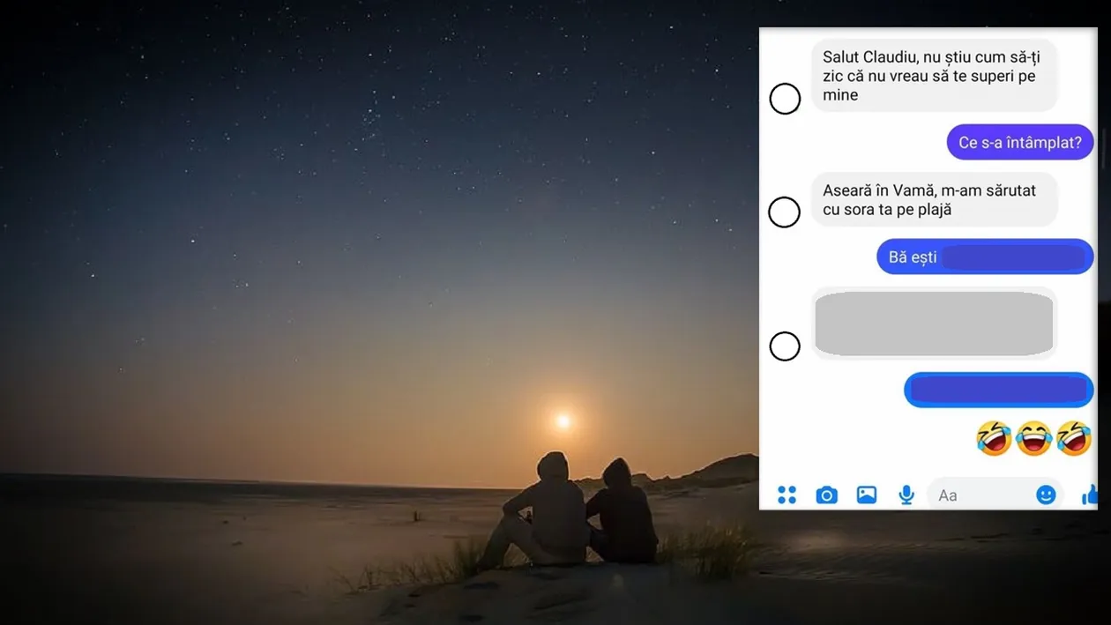
Task: Open the photo gallery icon
Action: click(x=867, y=495)
